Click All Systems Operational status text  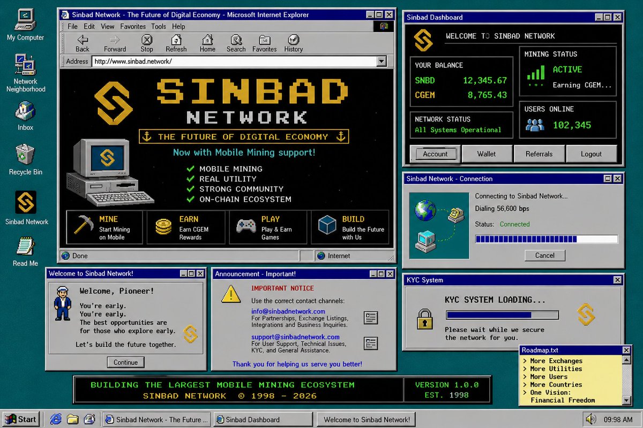(x=458, y=130)
